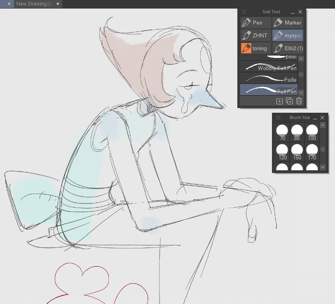Click the duplicate sub tool icon
Viewport: 335px width, 304px height.
click(x=289, y=101)
